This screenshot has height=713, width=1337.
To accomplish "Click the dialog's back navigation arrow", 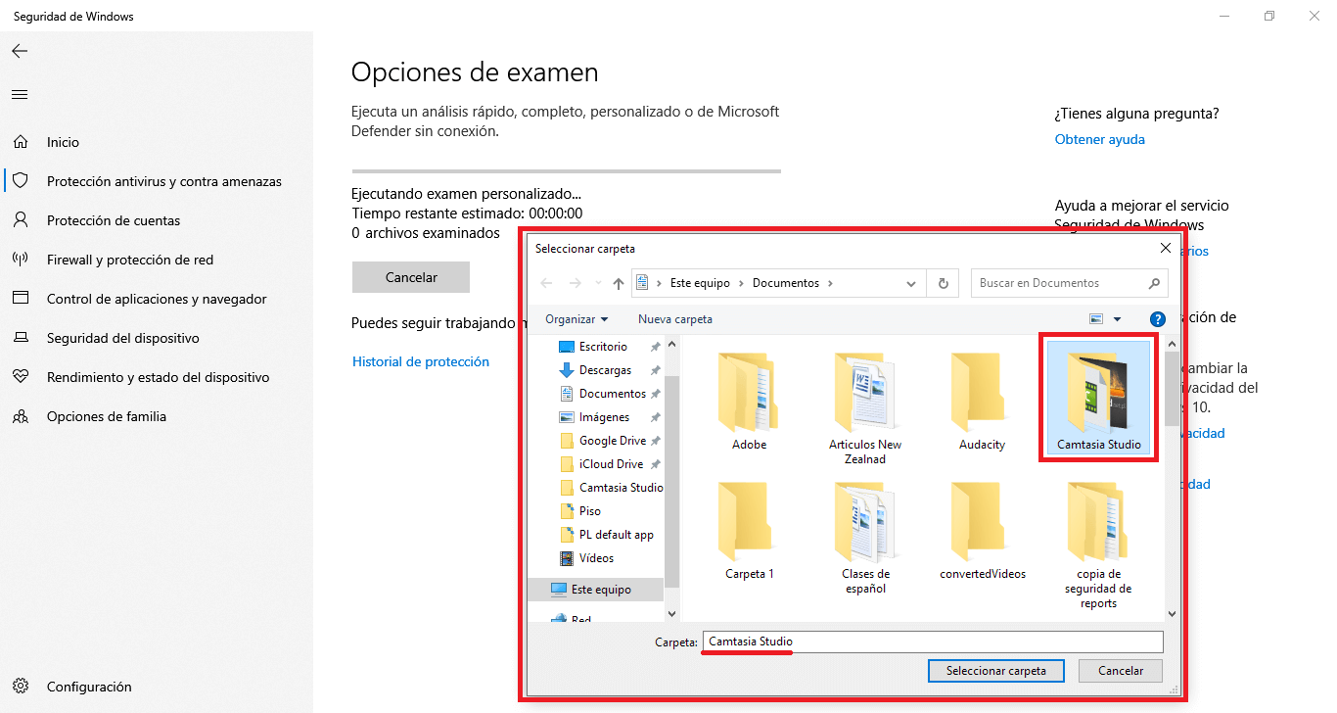I will (x=546, y=283).
